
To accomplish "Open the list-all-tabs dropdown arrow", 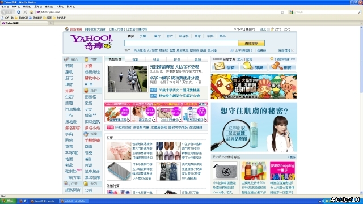I will [x=361, y=23].
